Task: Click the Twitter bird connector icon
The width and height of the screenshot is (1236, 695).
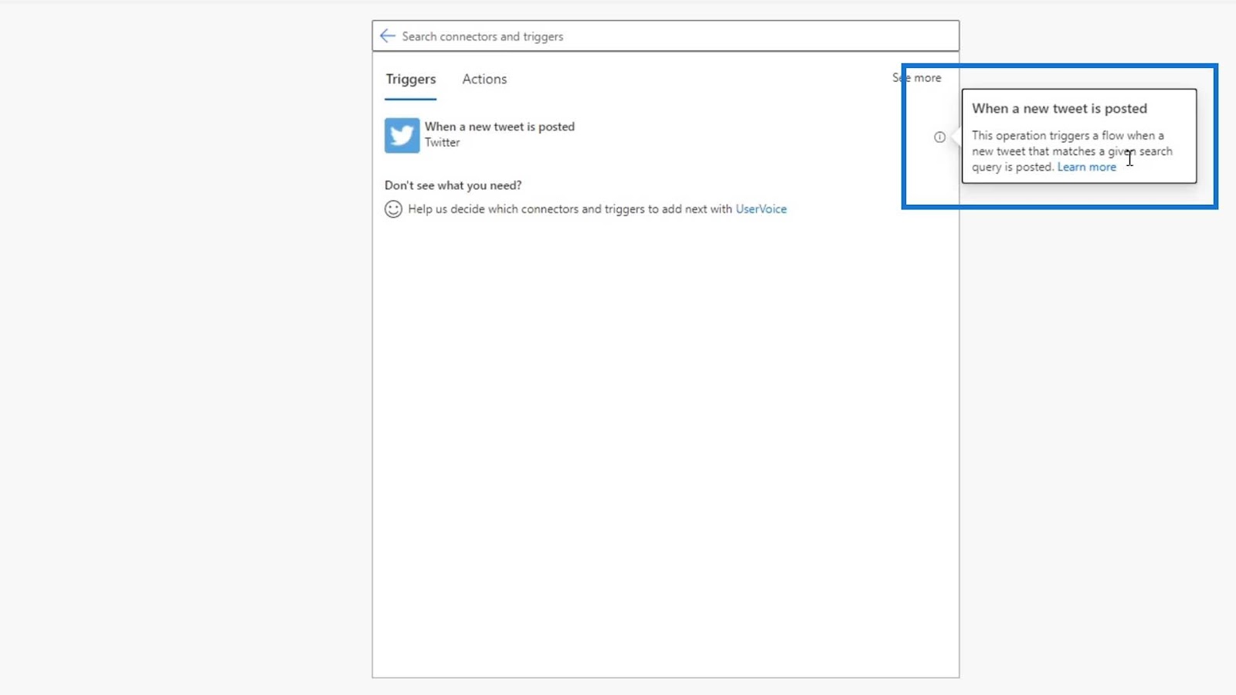Action: [402, 135]
